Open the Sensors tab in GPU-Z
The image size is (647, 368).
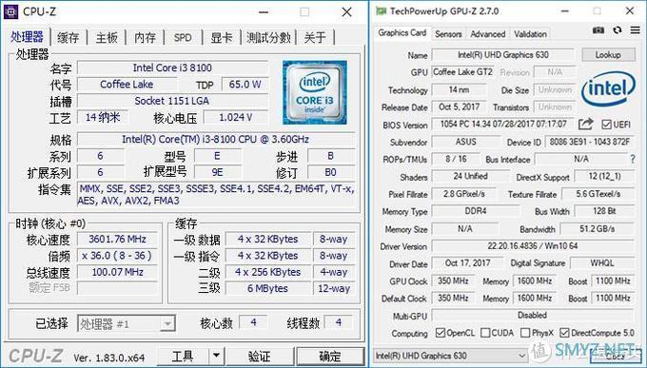click(448, 34)
